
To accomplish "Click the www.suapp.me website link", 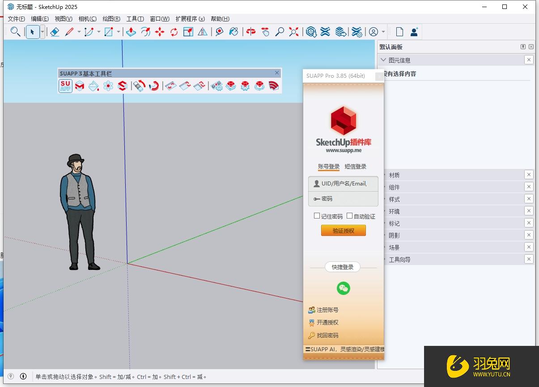I will click(x=344, y=151).
